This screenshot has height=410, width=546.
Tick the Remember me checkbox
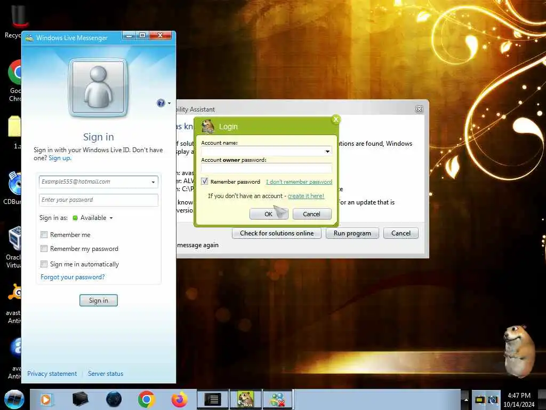44,235
